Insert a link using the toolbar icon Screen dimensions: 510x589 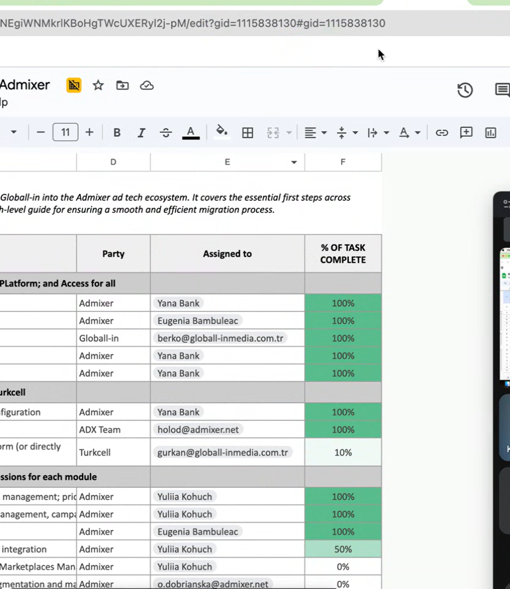[441, 132]
